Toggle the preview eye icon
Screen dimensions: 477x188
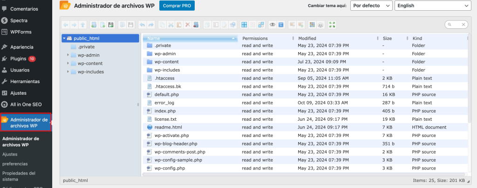click(x=273, y=25)
